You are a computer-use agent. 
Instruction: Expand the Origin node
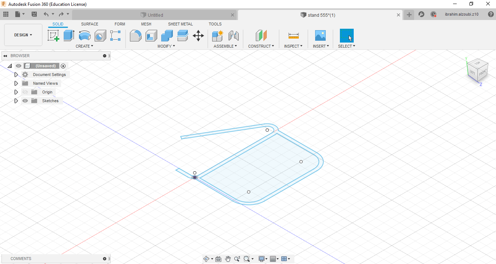[x=16, y=92]
